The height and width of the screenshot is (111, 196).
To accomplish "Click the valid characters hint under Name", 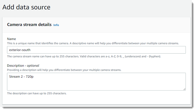I will 84,56.
